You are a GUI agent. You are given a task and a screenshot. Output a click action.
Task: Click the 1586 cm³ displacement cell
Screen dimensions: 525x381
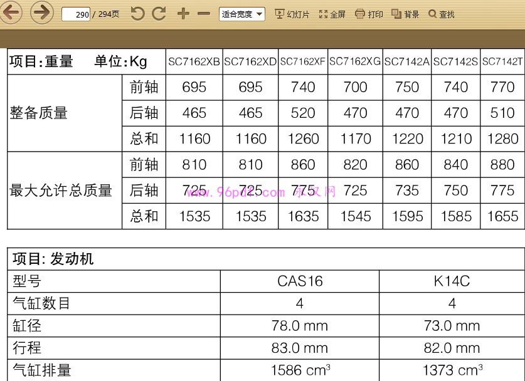300,370
